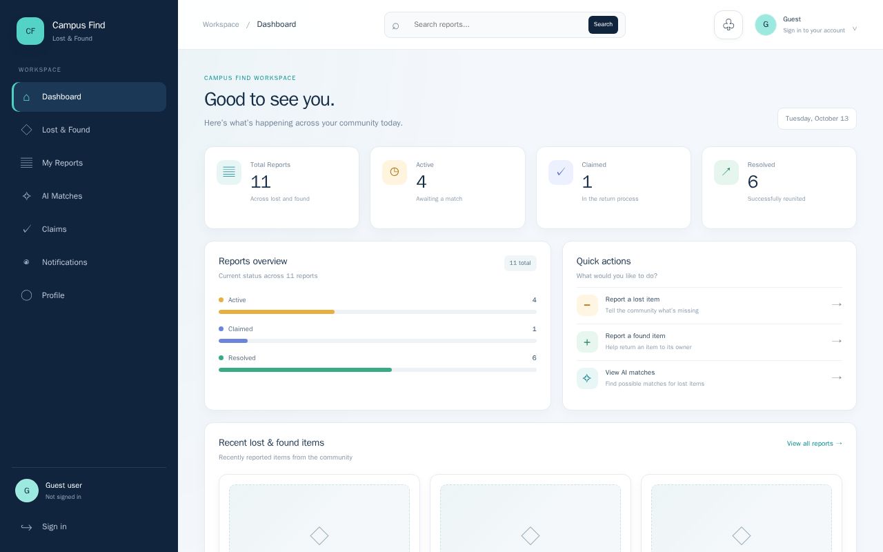Click the Search reports input field
Screen dimensions: 883x552
(497, 24)
